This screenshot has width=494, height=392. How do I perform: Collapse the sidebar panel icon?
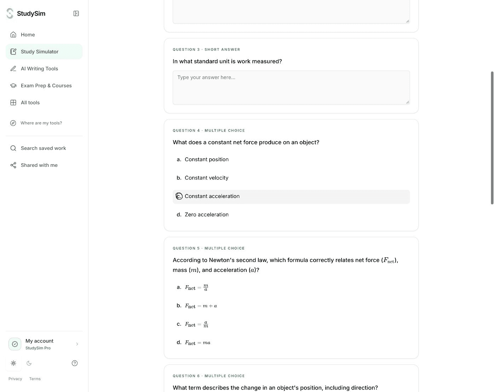click(x=76, y=13)
